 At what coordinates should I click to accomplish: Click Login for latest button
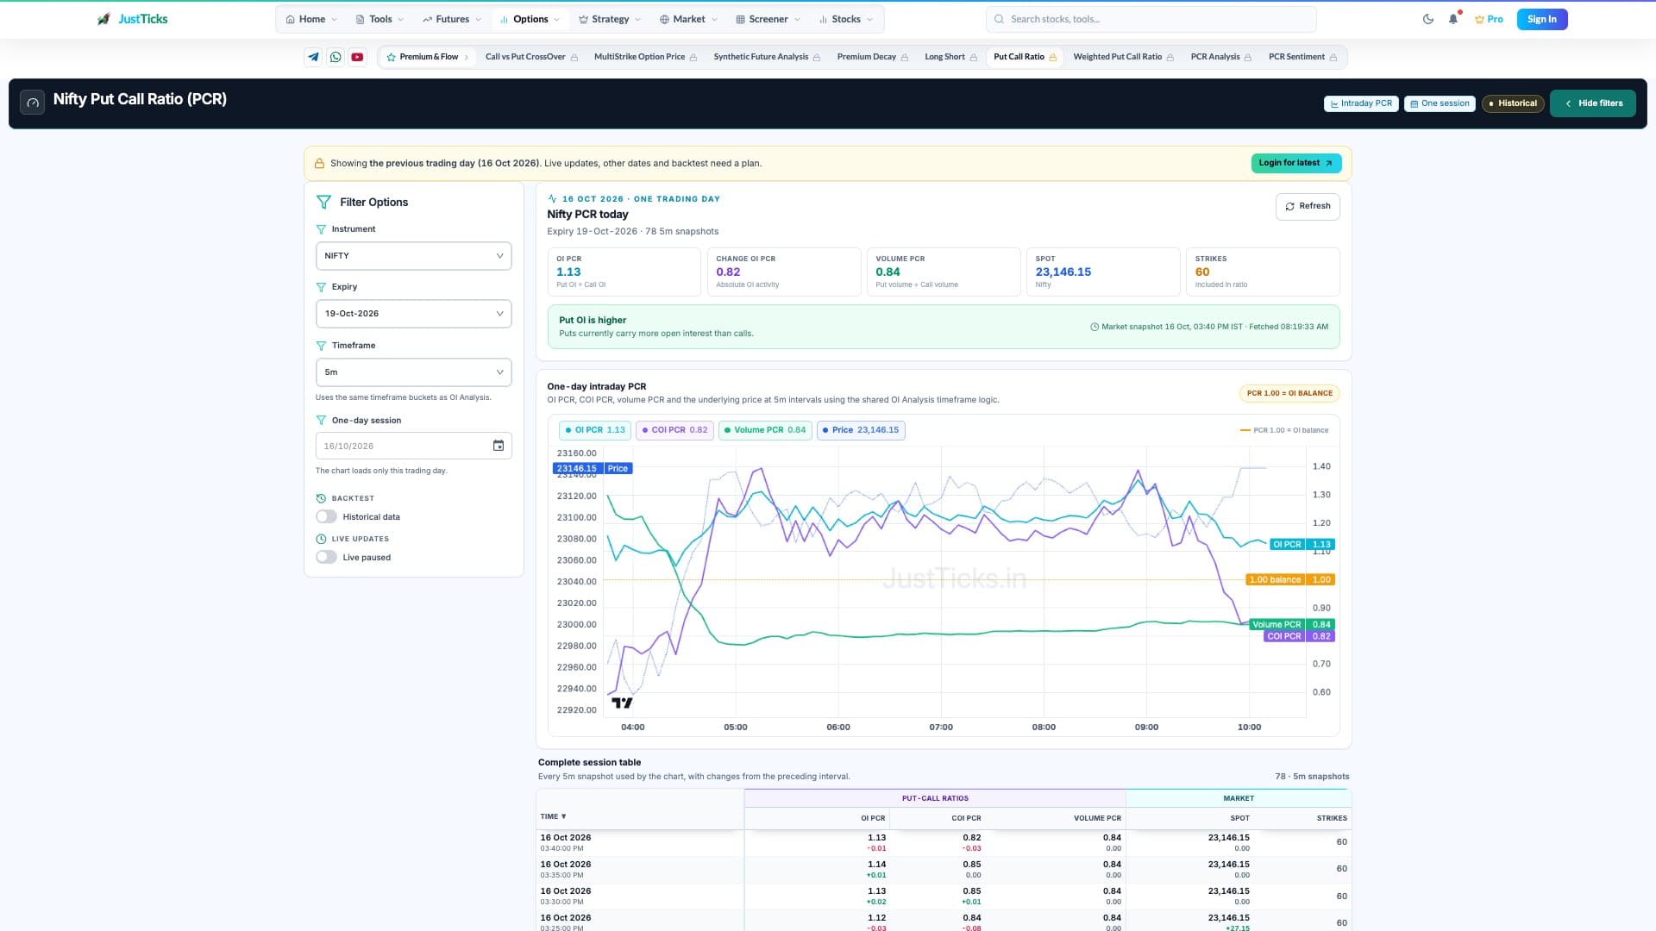[1295, 163]
